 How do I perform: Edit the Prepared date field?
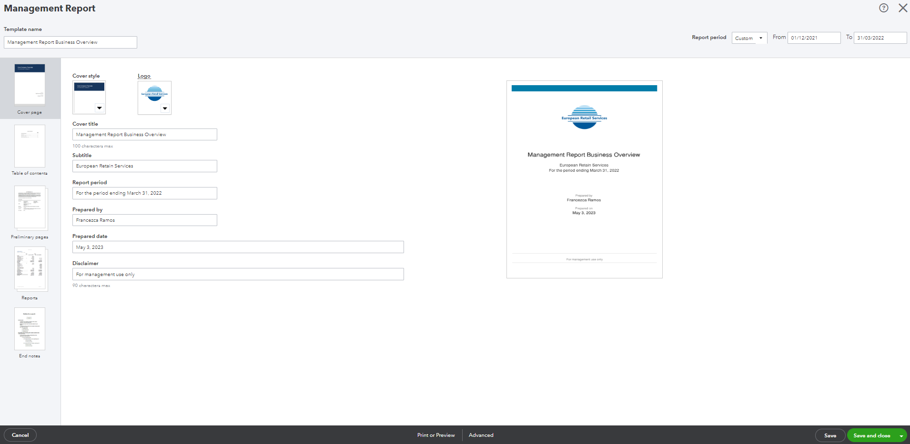238,247
